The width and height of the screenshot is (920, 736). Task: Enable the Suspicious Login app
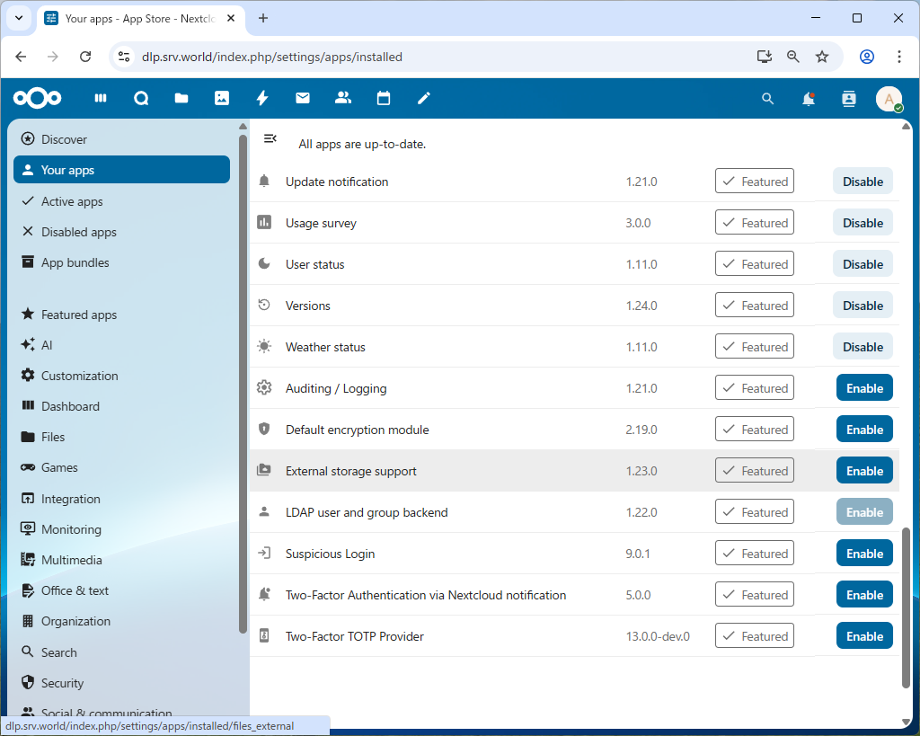[x=863, y=554]
